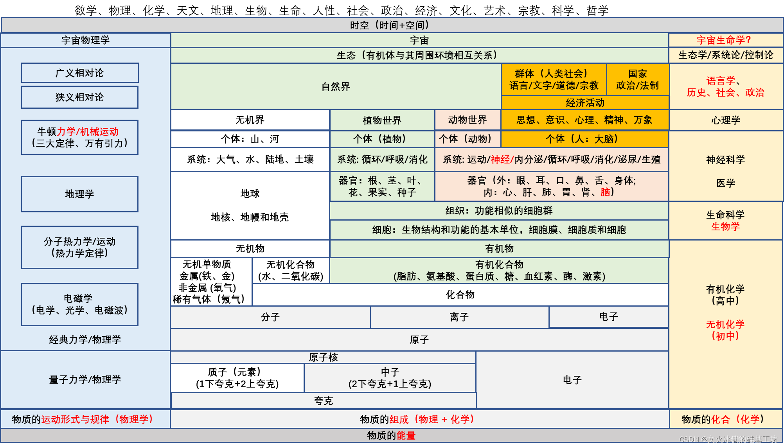Click the 系统：大气、水、陆地、土壤 cell

tap(250, 160)
